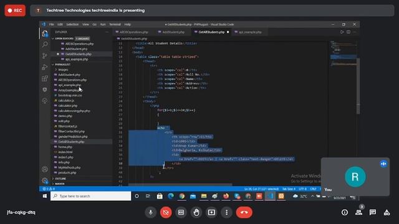Toggle closed captions in the Meet controls
The image size is (399, 224).
[x=181, y=212]
